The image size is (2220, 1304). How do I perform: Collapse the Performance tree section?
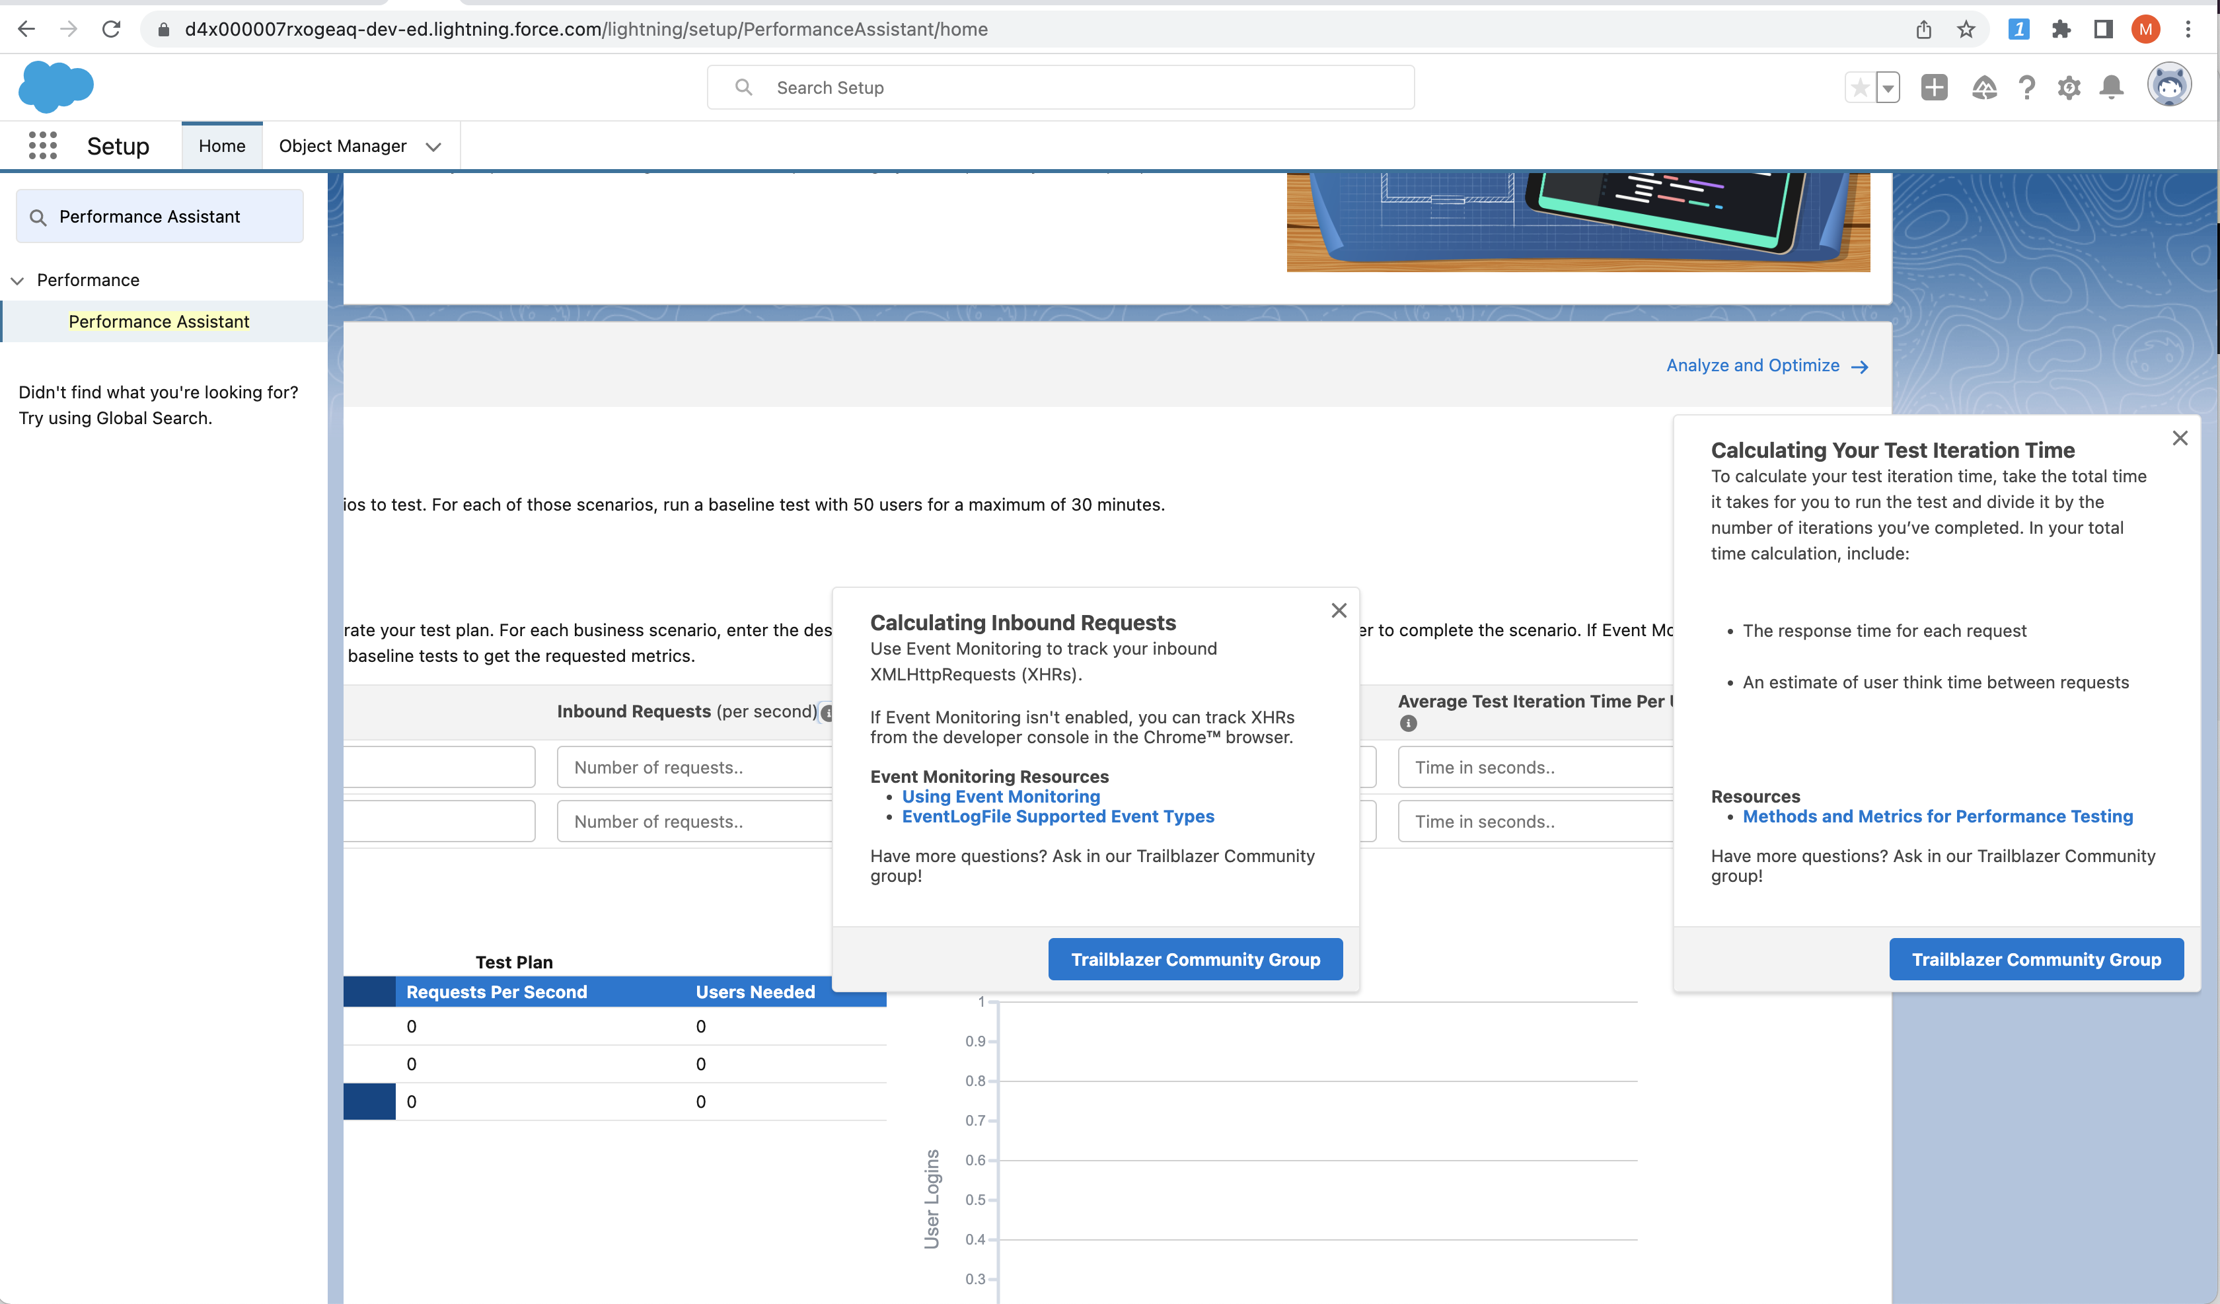(x=17, y=281)
